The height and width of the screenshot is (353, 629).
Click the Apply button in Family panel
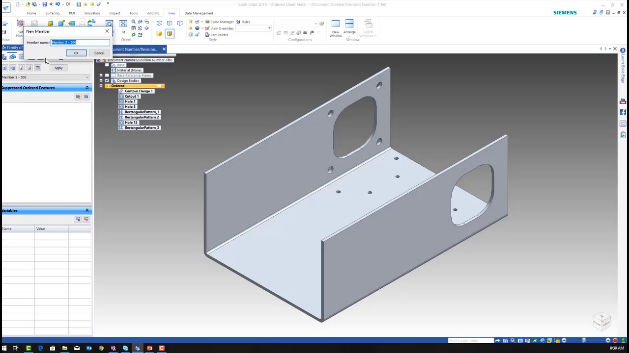pyautogui.click(x=58, y=68)
